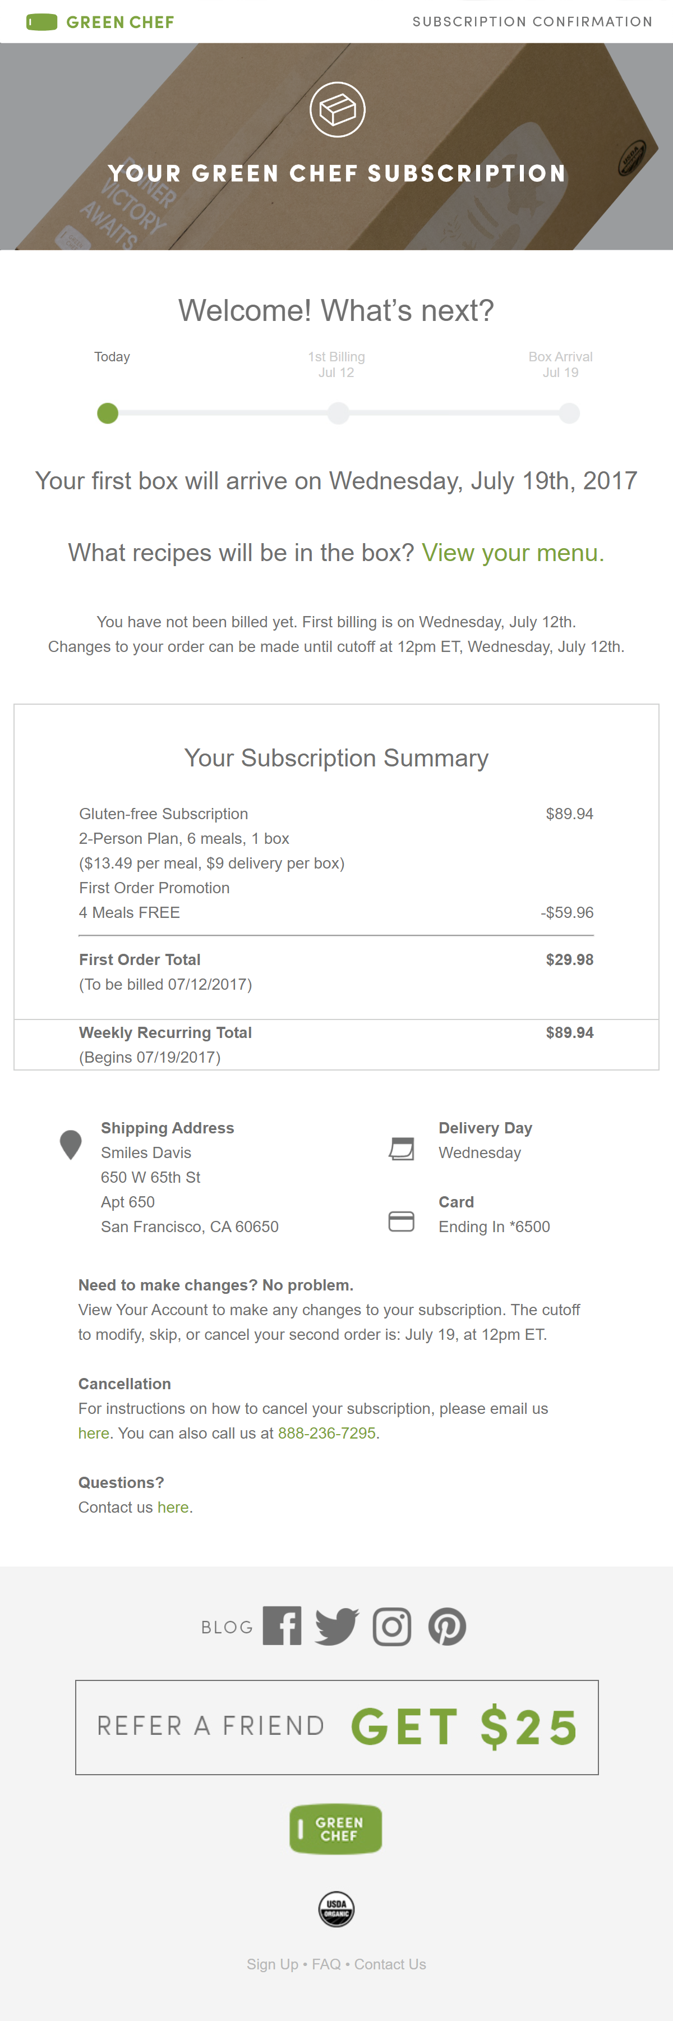Click the Green Chef logo in header

tap(100, 22)
